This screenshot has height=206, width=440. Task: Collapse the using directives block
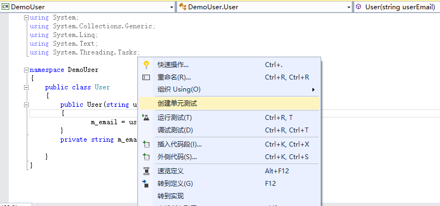pyautogui.click(x=26, y=17)
